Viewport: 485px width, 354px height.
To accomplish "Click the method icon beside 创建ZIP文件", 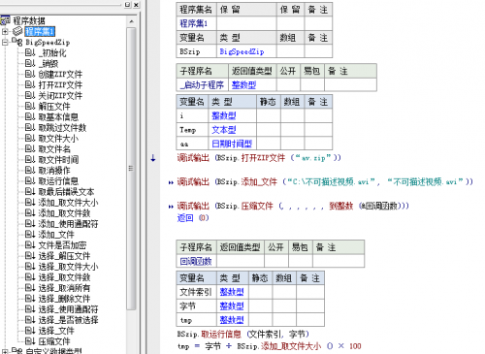I will point(30,74).
